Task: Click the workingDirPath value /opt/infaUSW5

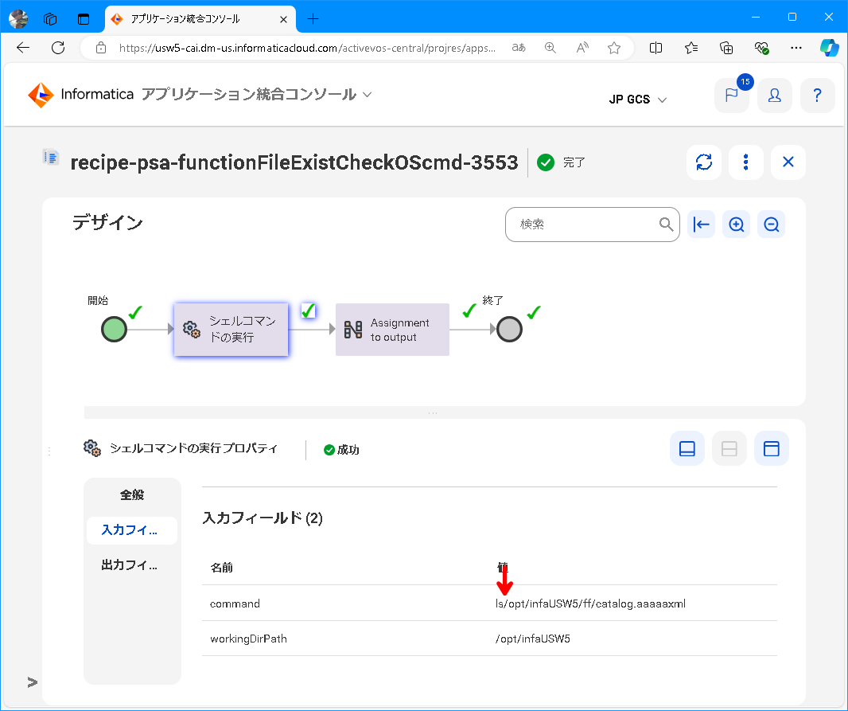Action: 533,639
